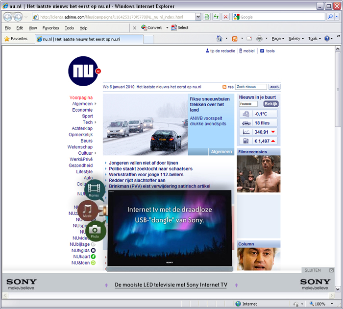
Task: Click the 'Zoek nieuws' input field
Action: [x=251, y=87]
